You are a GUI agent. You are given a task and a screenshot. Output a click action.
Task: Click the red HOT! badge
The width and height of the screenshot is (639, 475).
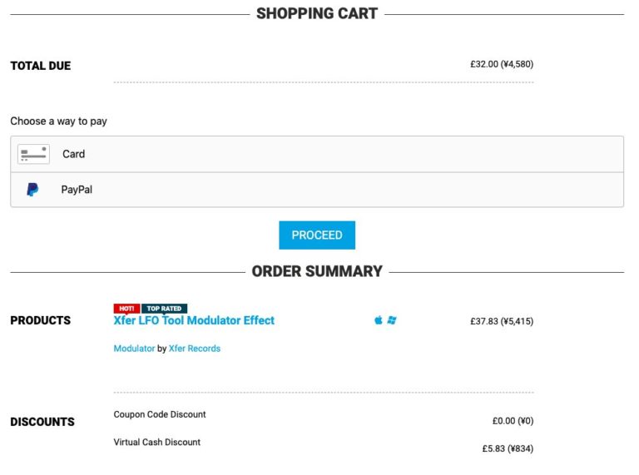pos(126,309)
